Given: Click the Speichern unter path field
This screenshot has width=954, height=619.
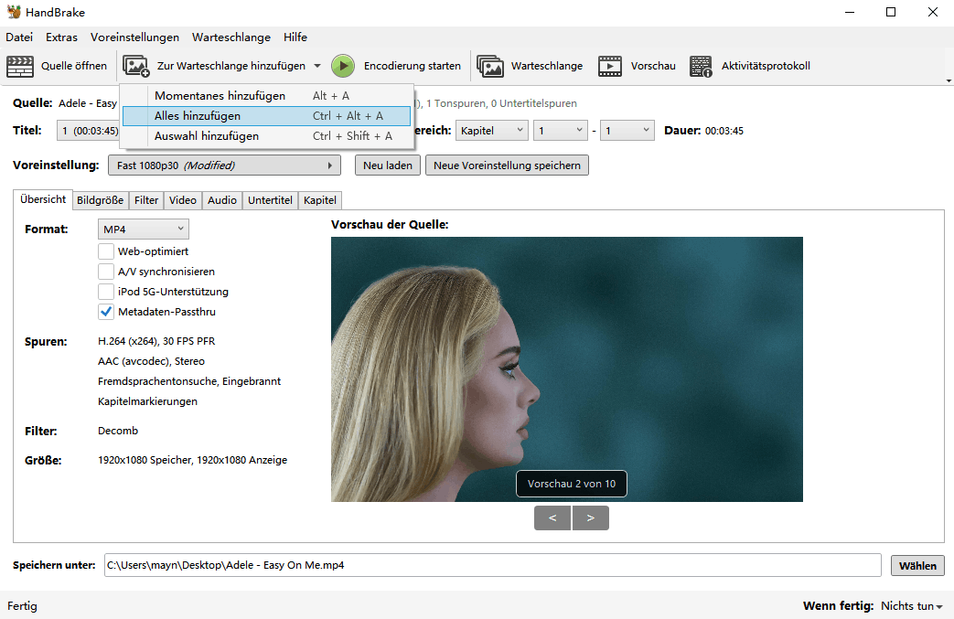Looking at the screenshot, I should pyautogui.click(x=492, y=565).
